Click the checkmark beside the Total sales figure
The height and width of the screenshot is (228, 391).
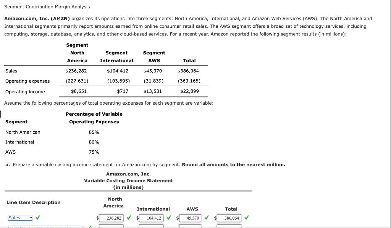(246, 217)
